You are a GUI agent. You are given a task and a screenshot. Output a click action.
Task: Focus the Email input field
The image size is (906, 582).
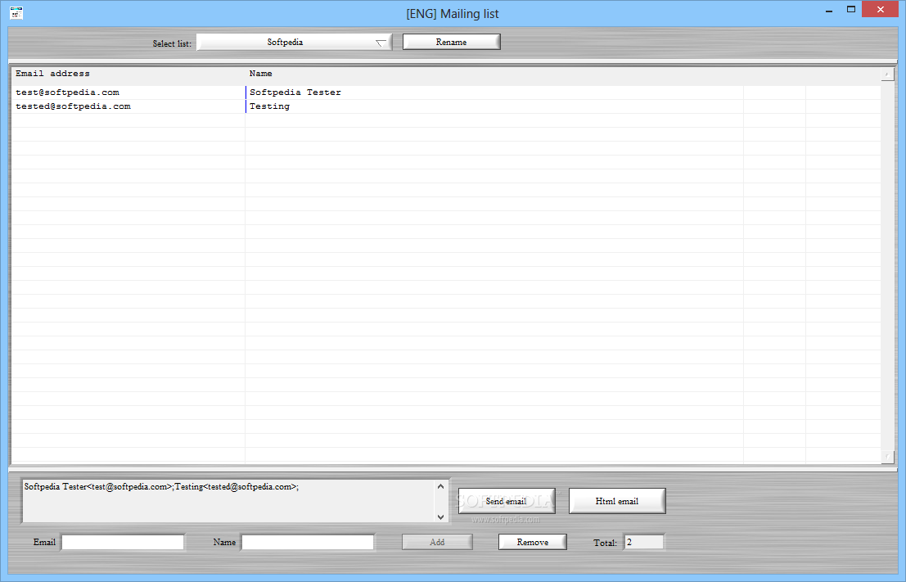pos(123,542)
